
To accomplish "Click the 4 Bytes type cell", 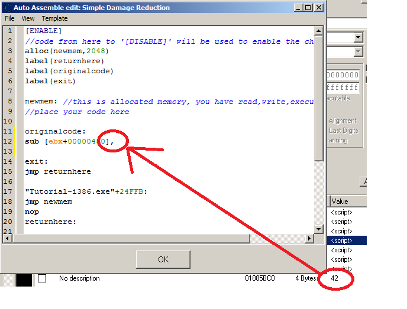I will [x=305, y=278].
